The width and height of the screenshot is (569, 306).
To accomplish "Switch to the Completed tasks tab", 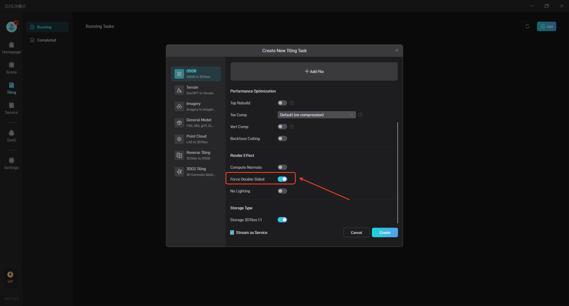I will (x=46, y=40).
